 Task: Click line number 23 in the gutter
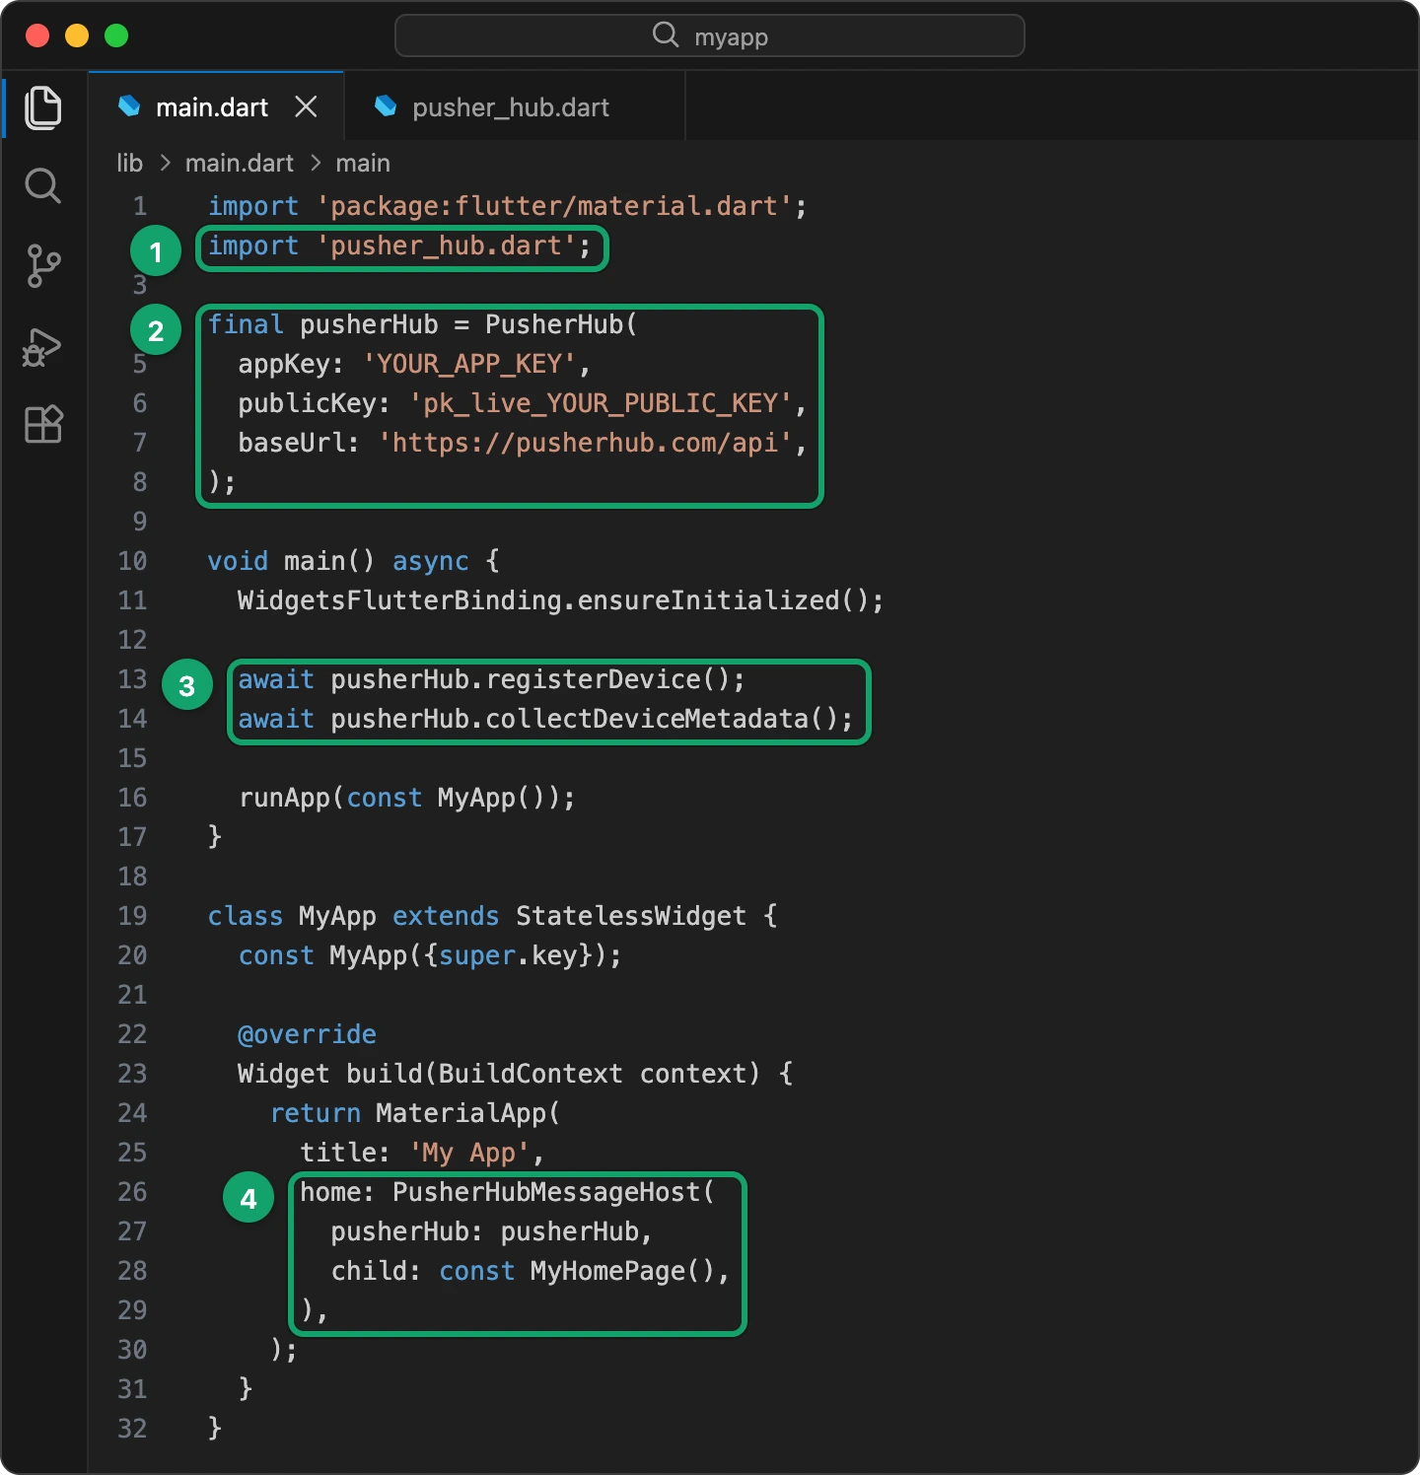(132, 1074)
